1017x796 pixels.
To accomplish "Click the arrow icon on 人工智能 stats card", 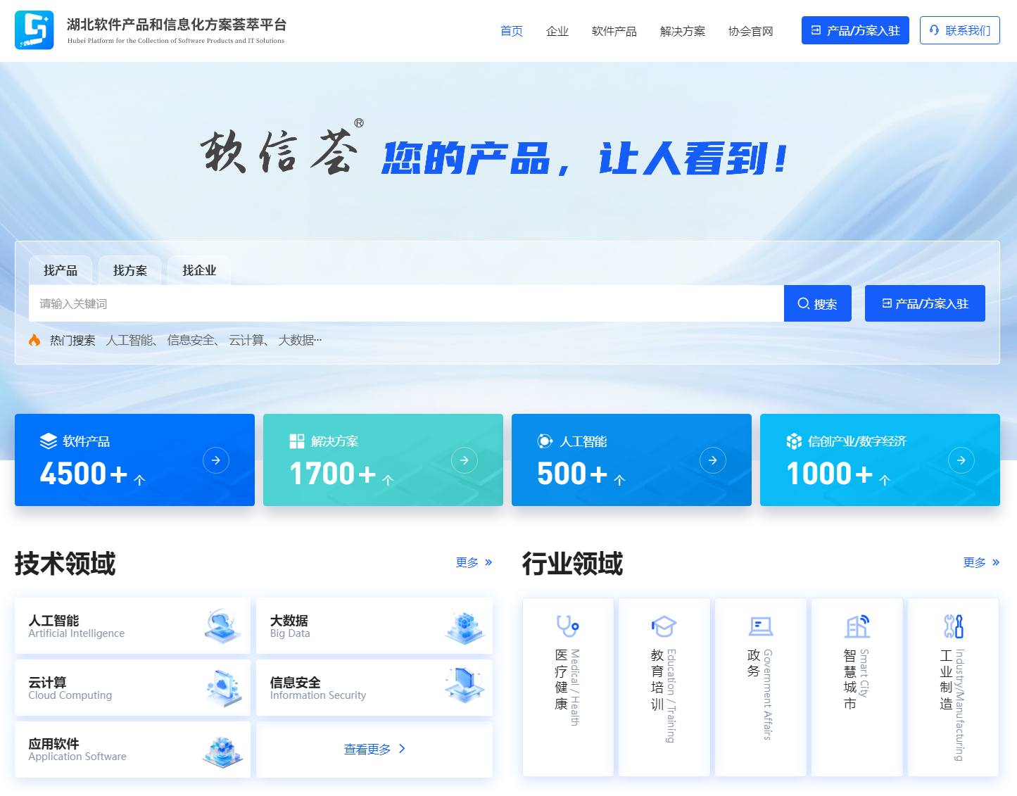I will [713, 460].
